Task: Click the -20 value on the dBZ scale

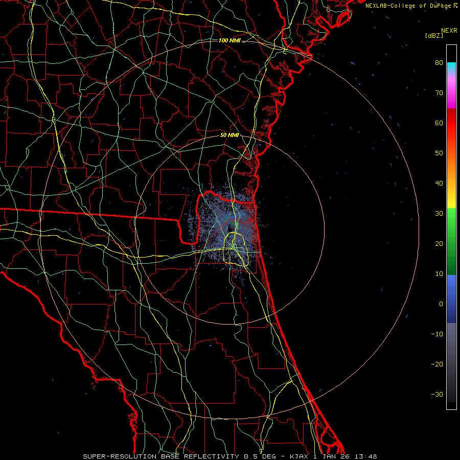Action: click(x=437, y=364)
